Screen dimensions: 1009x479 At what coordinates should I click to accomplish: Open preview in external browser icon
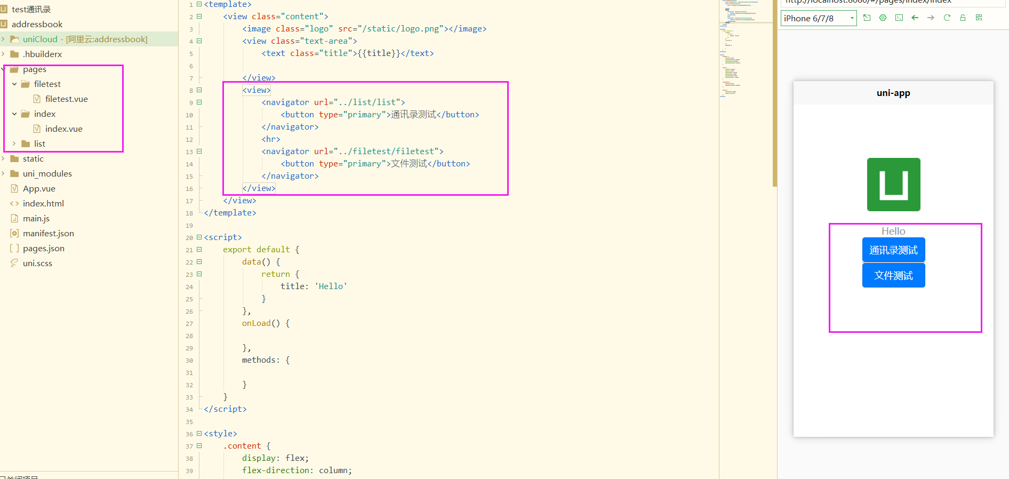[867, 18]
